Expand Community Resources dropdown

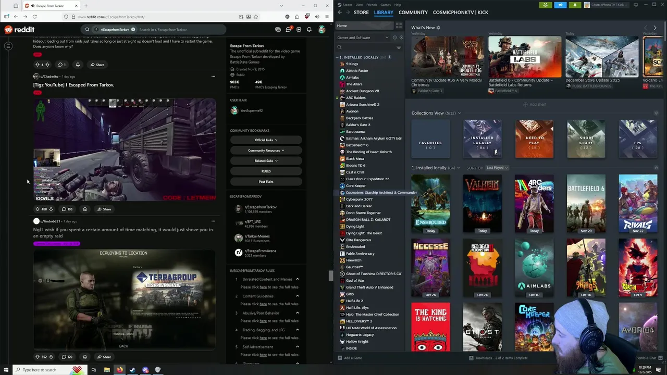pyautogui.click(x=266, y=150)
